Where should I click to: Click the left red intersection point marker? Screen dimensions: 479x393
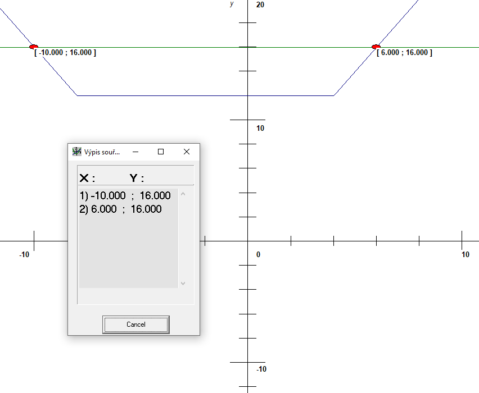point(33,47)
